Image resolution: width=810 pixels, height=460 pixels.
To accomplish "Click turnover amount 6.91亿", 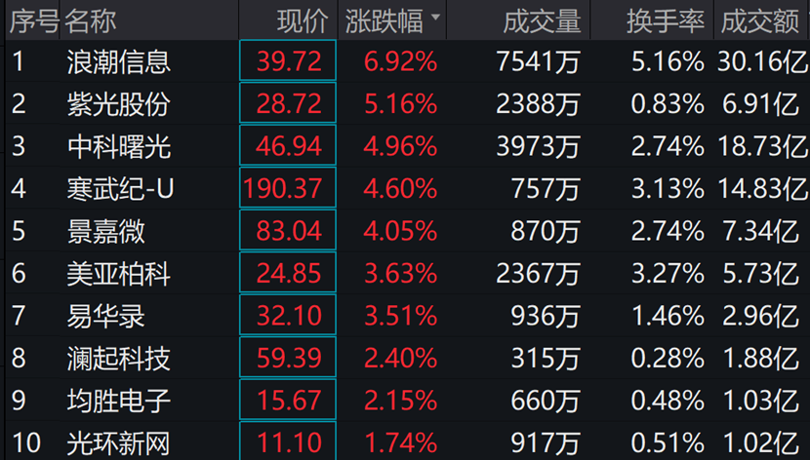I will tap(760, 104).
